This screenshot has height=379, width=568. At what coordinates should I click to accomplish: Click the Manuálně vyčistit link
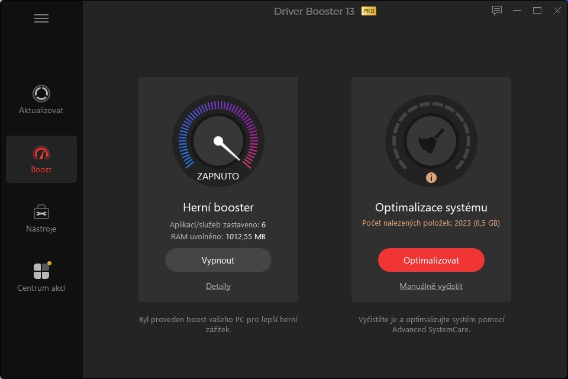point(431,287)
